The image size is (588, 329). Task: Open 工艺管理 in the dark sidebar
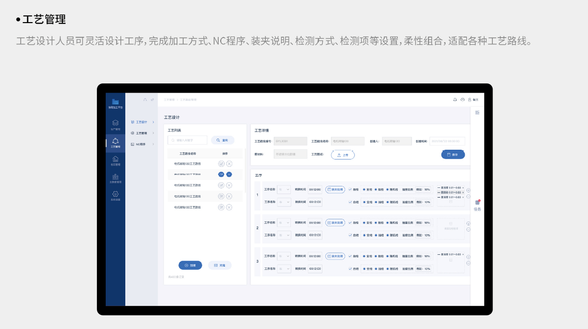click(115, 143)
